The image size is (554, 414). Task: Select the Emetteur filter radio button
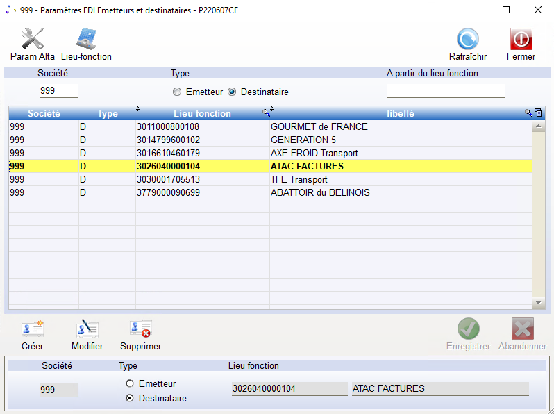click(x=177, y=92)
